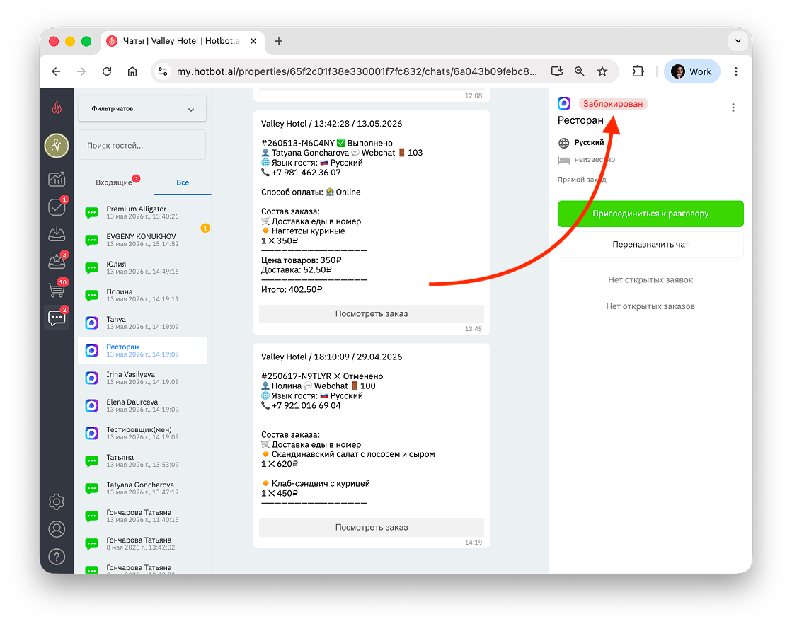The image size is (792, 626).
Task: Open the help question-mark icon in sidebar
Action: 57,557
